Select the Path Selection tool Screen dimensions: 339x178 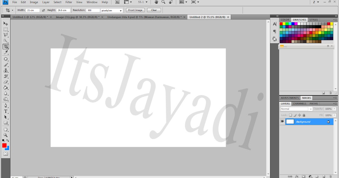pos(6,117)
